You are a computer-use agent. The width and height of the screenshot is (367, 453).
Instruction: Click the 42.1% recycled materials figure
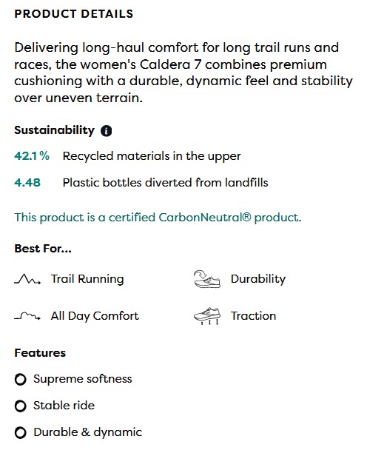(32, 156)
